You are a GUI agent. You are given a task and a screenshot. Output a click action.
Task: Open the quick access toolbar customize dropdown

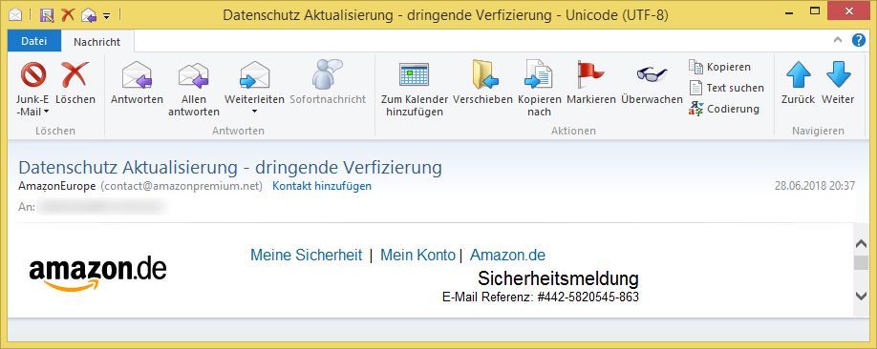[107, 15]
